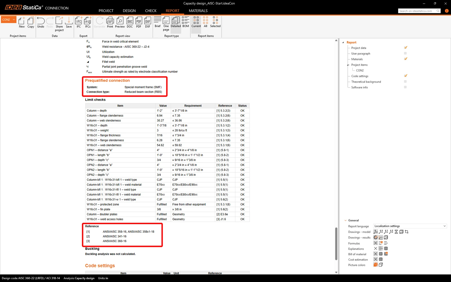The image size is (451, 282).
Task: Click the orange info icon near search
Action: [446, 11]
